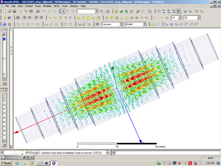
Task: Expand the Model selection dropdown
Action: (144, 24)
